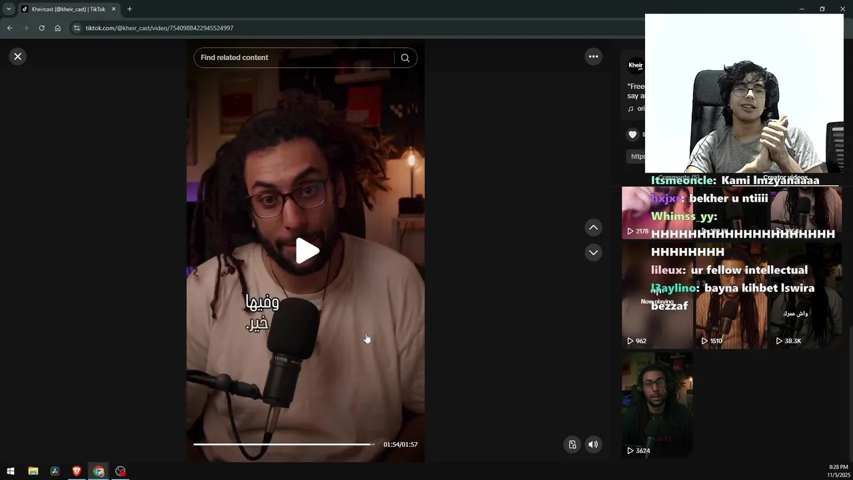The width and height of the screenshot is (853, 480).
Task: Open the three-dot more options menu
Action: (x=593, y=57)
